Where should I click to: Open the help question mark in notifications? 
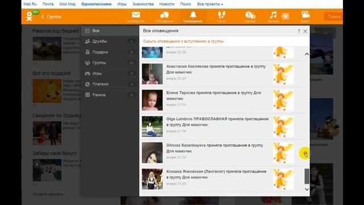pyautogui.click(x=299, y=31)
